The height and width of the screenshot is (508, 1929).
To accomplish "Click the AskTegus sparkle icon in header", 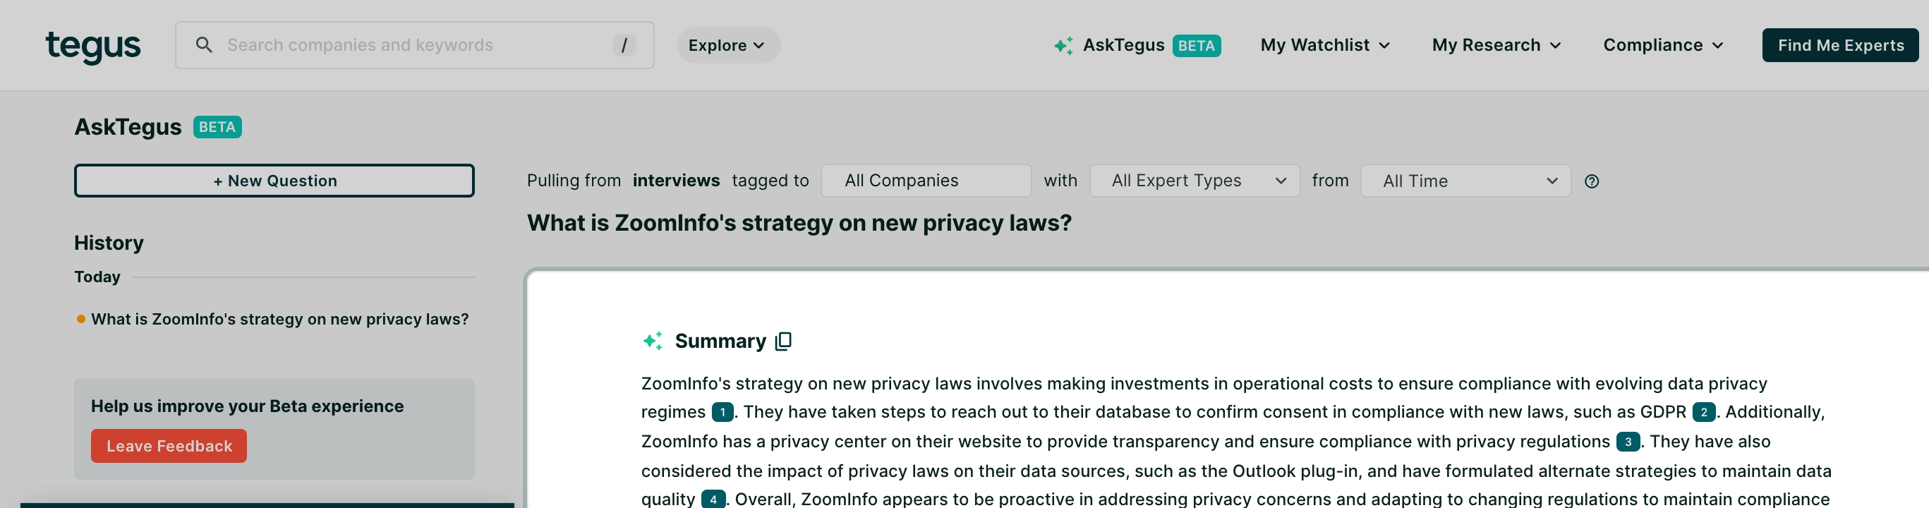I will coord(1063,46).
